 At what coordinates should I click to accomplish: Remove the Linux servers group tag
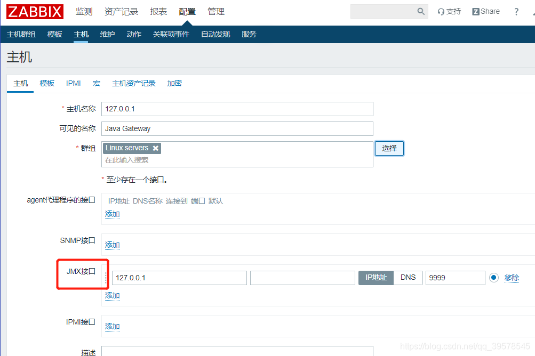tap(156, 148)
